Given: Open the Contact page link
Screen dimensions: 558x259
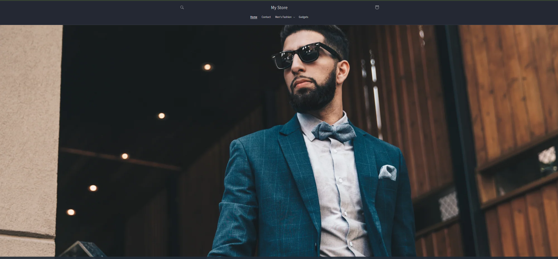Looking at the screenshot, I should 266,17.
